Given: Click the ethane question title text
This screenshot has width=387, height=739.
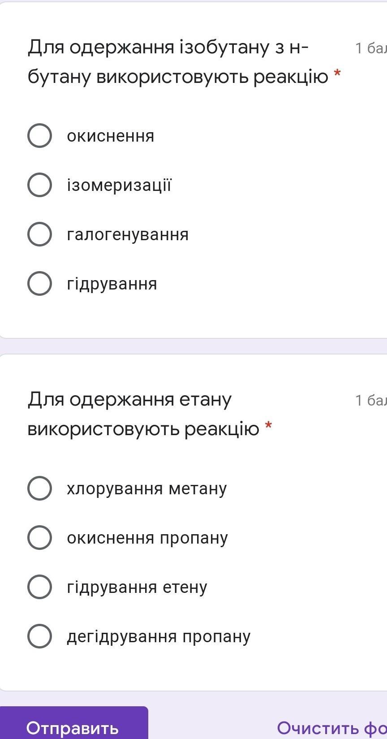Looking at the screenshot, I should coord(143,414).
